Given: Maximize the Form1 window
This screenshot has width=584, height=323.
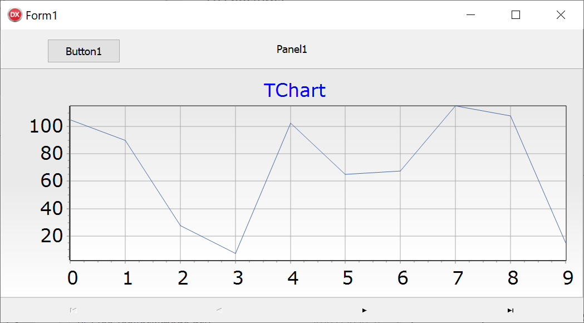Looking at the screenshot, I should tap(516, 15).
